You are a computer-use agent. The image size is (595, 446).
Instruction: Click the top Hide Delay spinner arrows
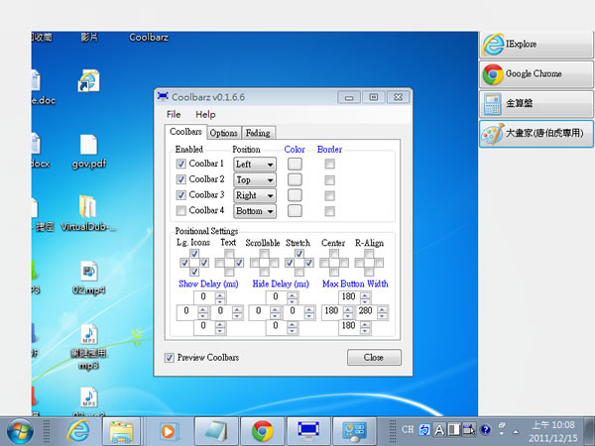(x=292, y=297)
